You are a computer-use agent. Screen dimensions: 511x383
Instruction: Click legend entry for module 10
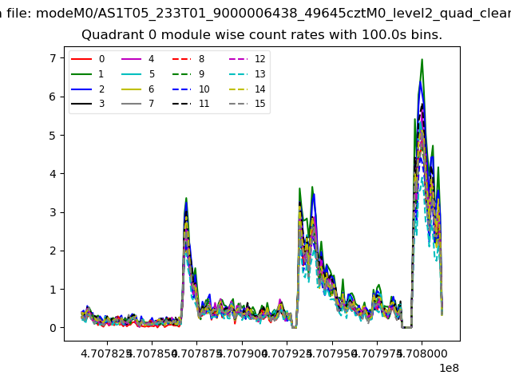[x=191, y=89]
